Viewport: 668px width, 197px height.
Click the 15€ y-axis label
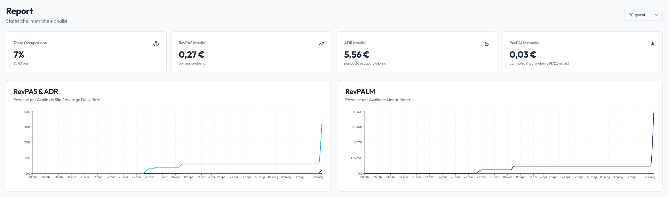[x=27, y=158]
